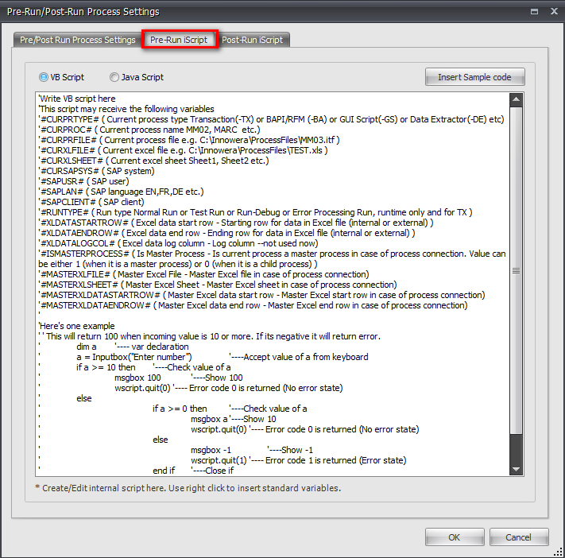
Task: Confirm settings with the OK button
Action: point(454,537)
